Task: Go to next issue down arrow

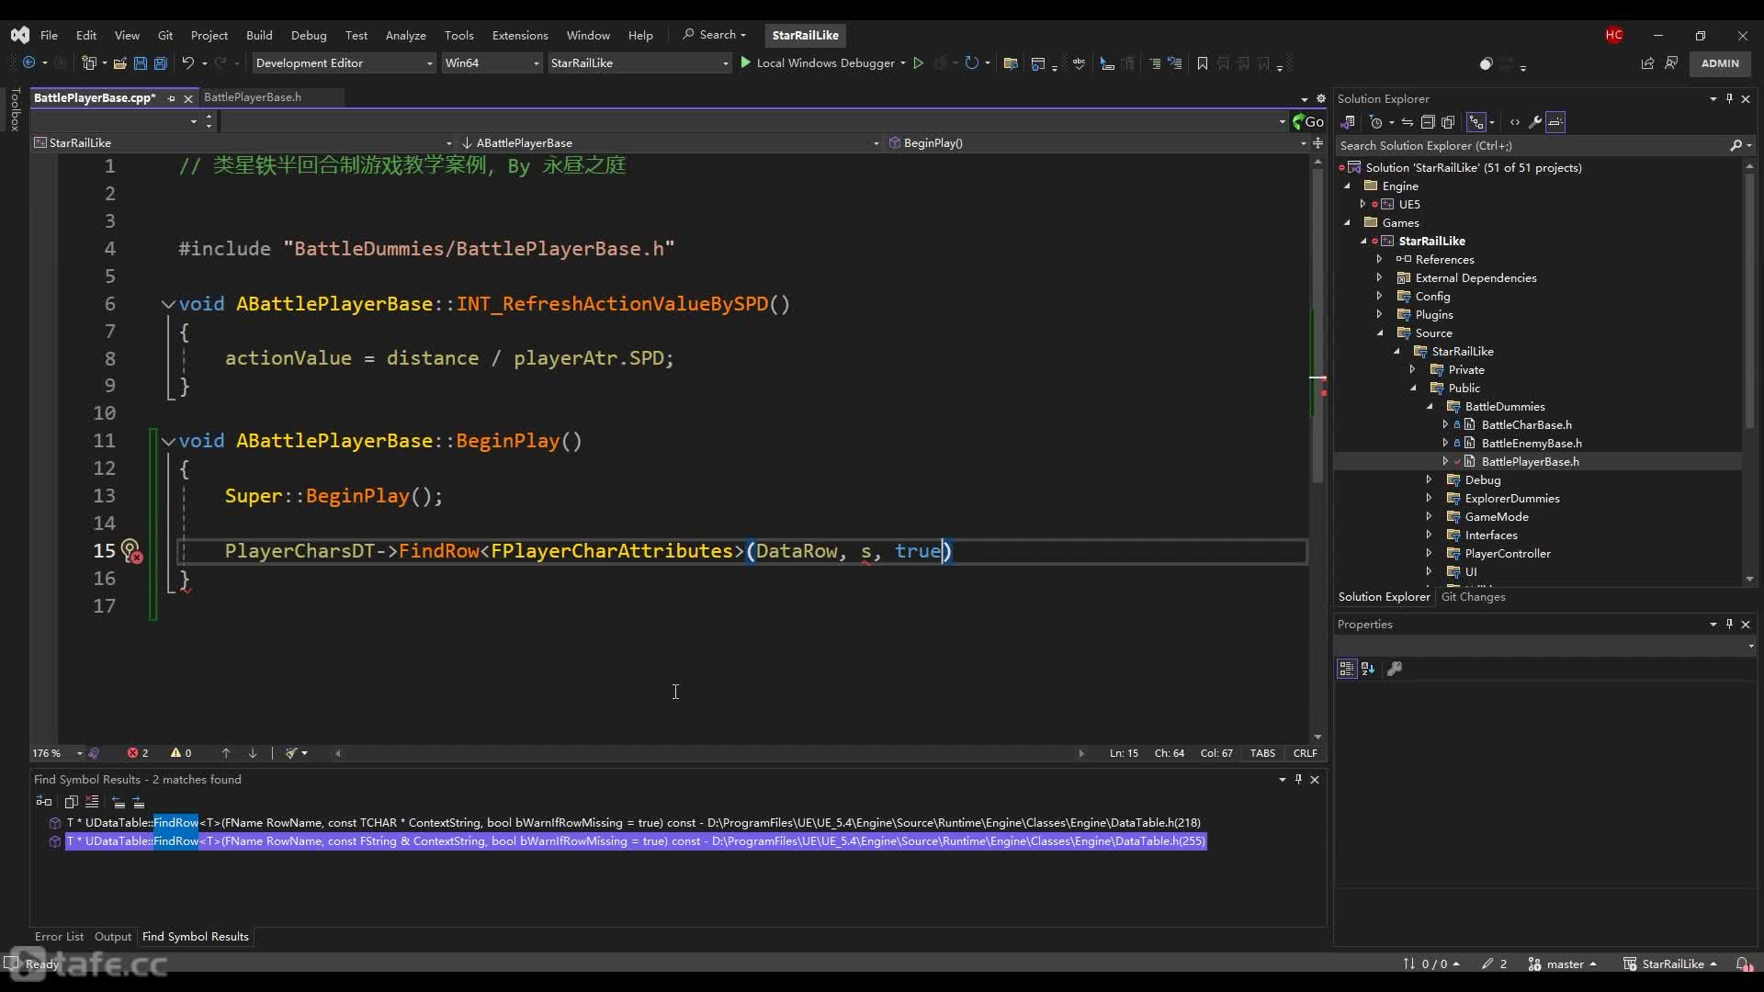Action: [253, 753]
